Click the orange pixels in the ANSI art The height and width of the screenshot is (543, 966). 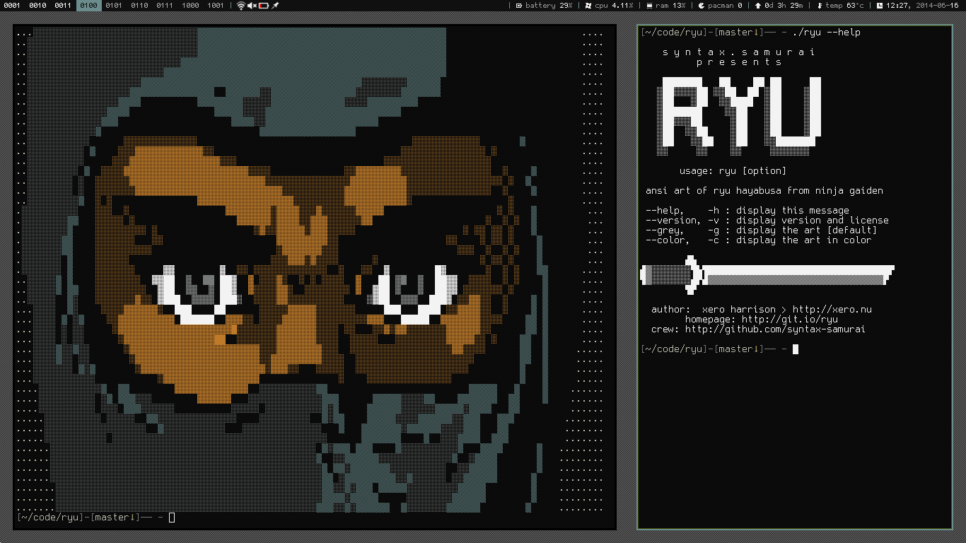coord(226,335)
